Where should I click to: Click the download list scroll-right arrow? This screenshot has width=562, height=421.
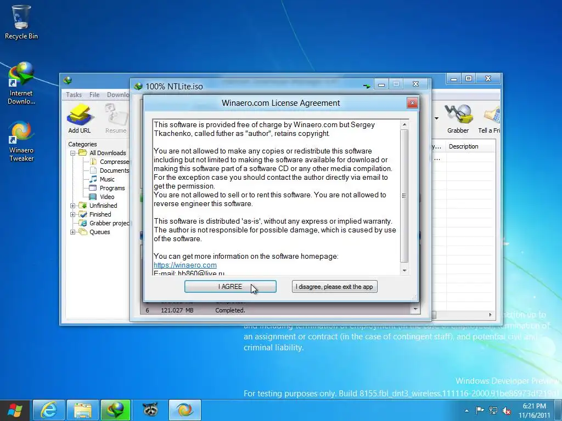tap(491, 315)
